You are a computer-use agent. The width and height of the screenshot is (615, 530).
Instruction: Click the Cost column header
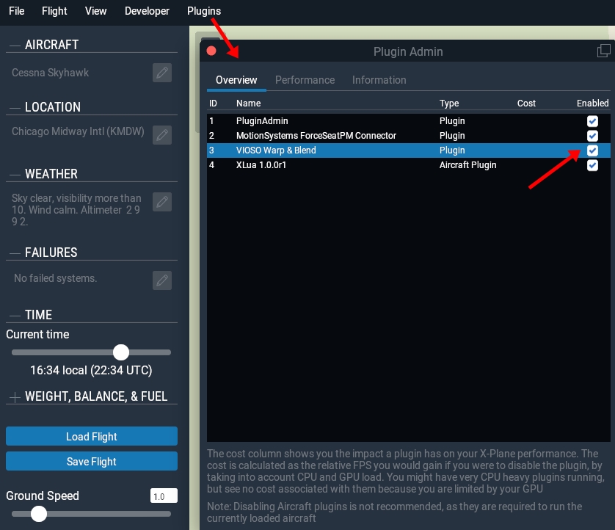click(x=526, y=104)
